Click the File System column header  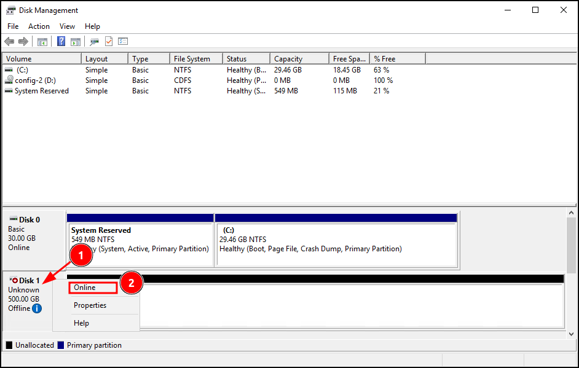(192, 59)
